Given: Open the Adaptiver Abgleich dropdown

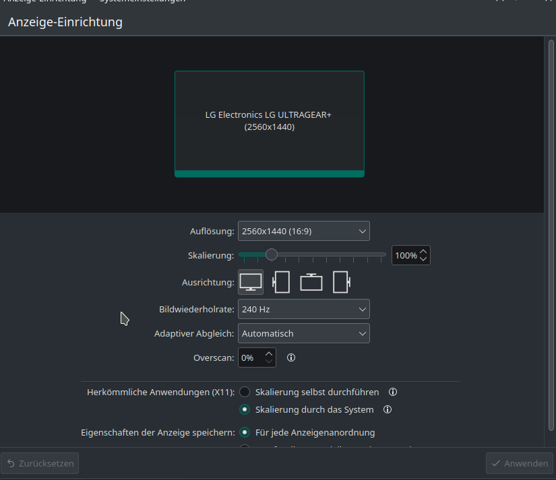Looking at the screenshot, I should [x=304, y=333].
